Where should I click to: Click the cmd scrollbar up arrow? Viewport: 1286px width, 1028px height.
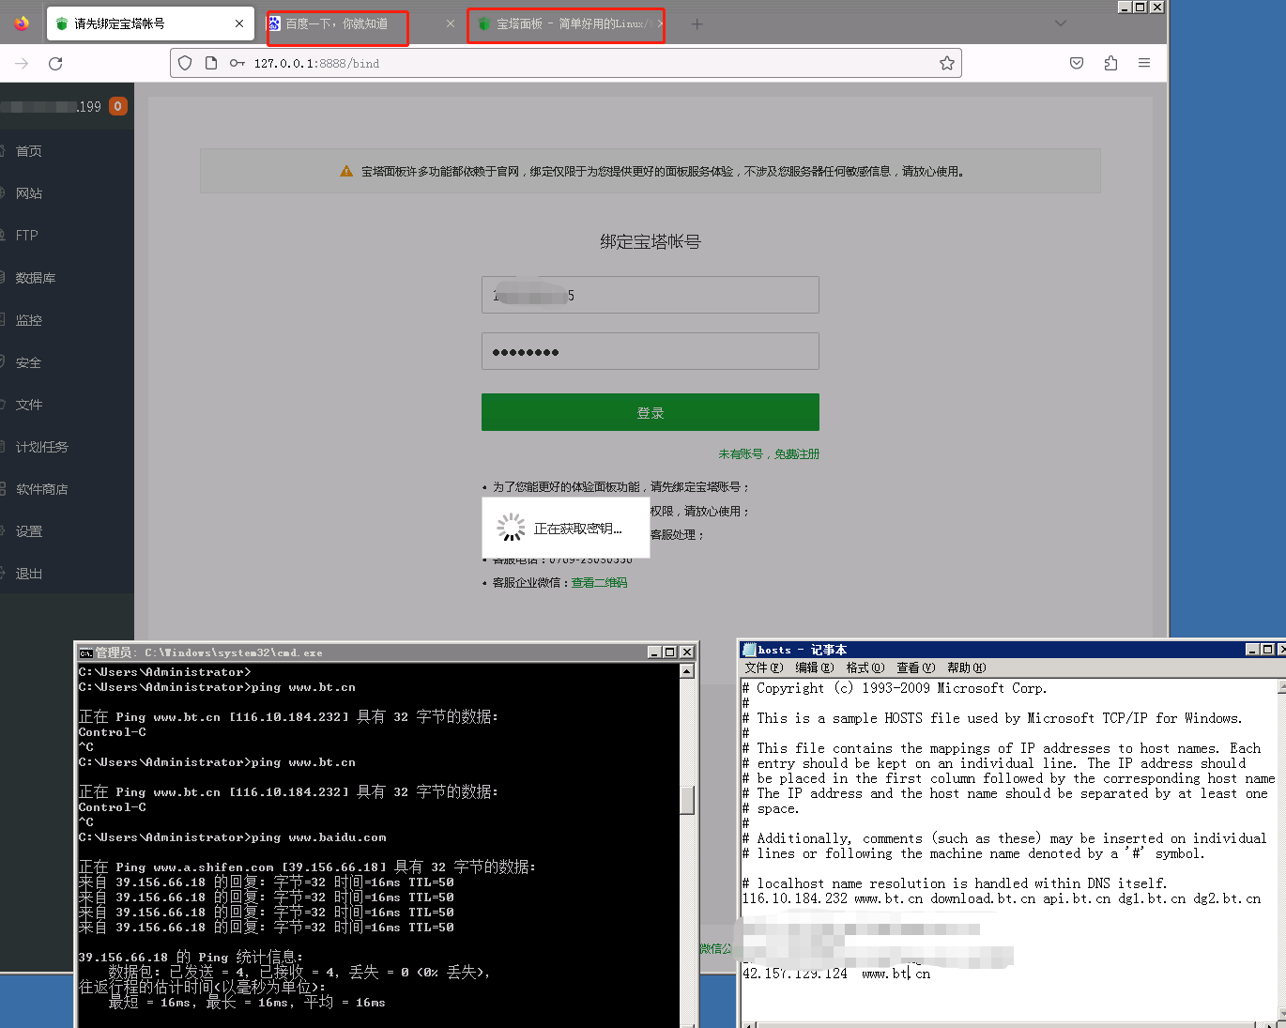coord(687,671)
